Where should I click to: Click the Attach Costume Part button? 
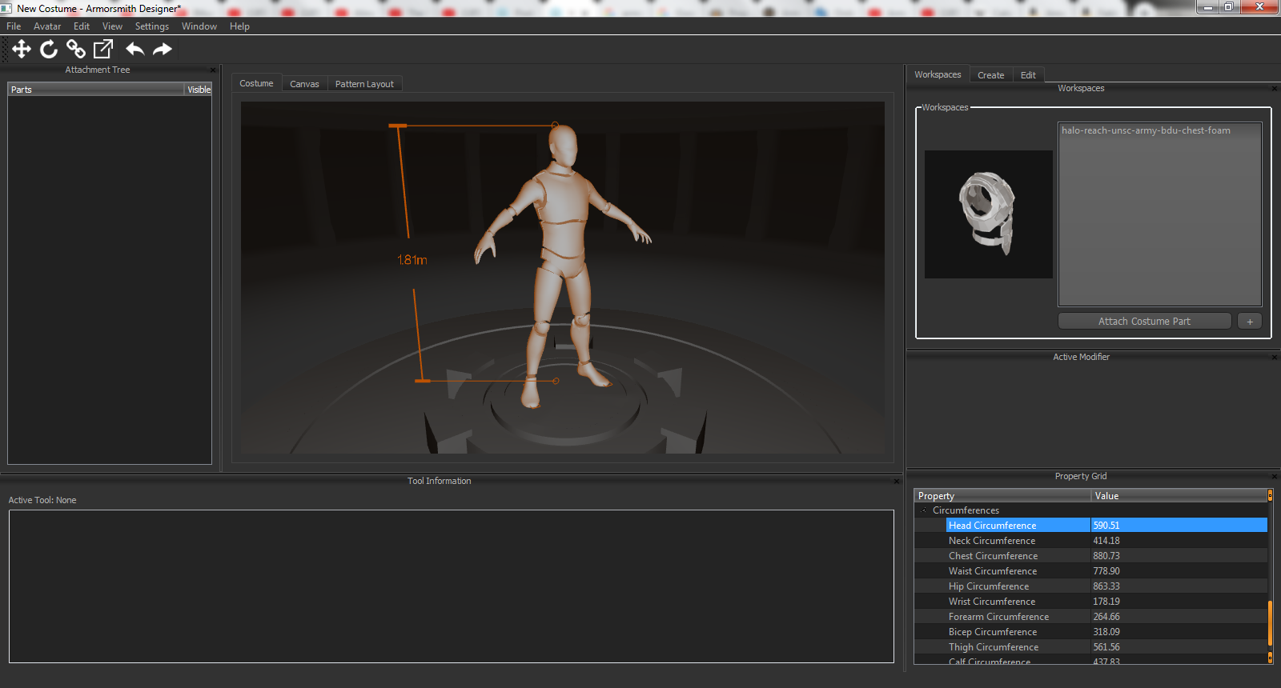click(x=1144, y=322)
